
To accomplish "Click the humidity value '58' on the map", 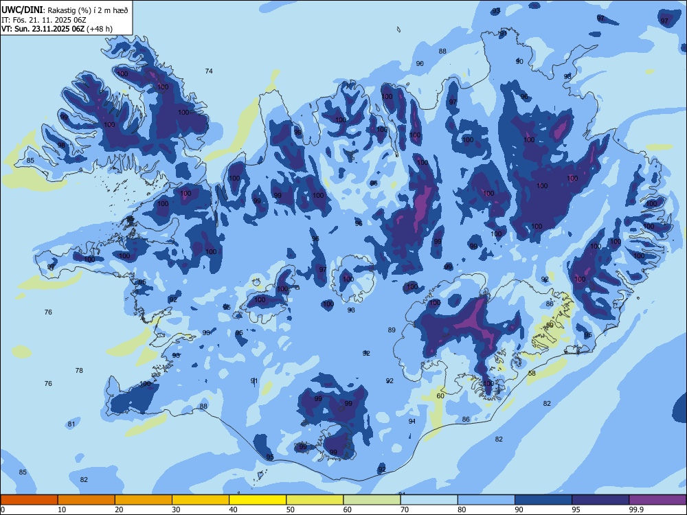I will click(x=532, y=374).
